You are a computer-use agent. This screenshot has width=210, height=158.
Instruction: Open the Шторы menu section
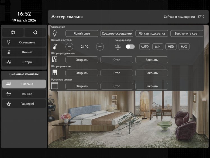tap(24, 62)
